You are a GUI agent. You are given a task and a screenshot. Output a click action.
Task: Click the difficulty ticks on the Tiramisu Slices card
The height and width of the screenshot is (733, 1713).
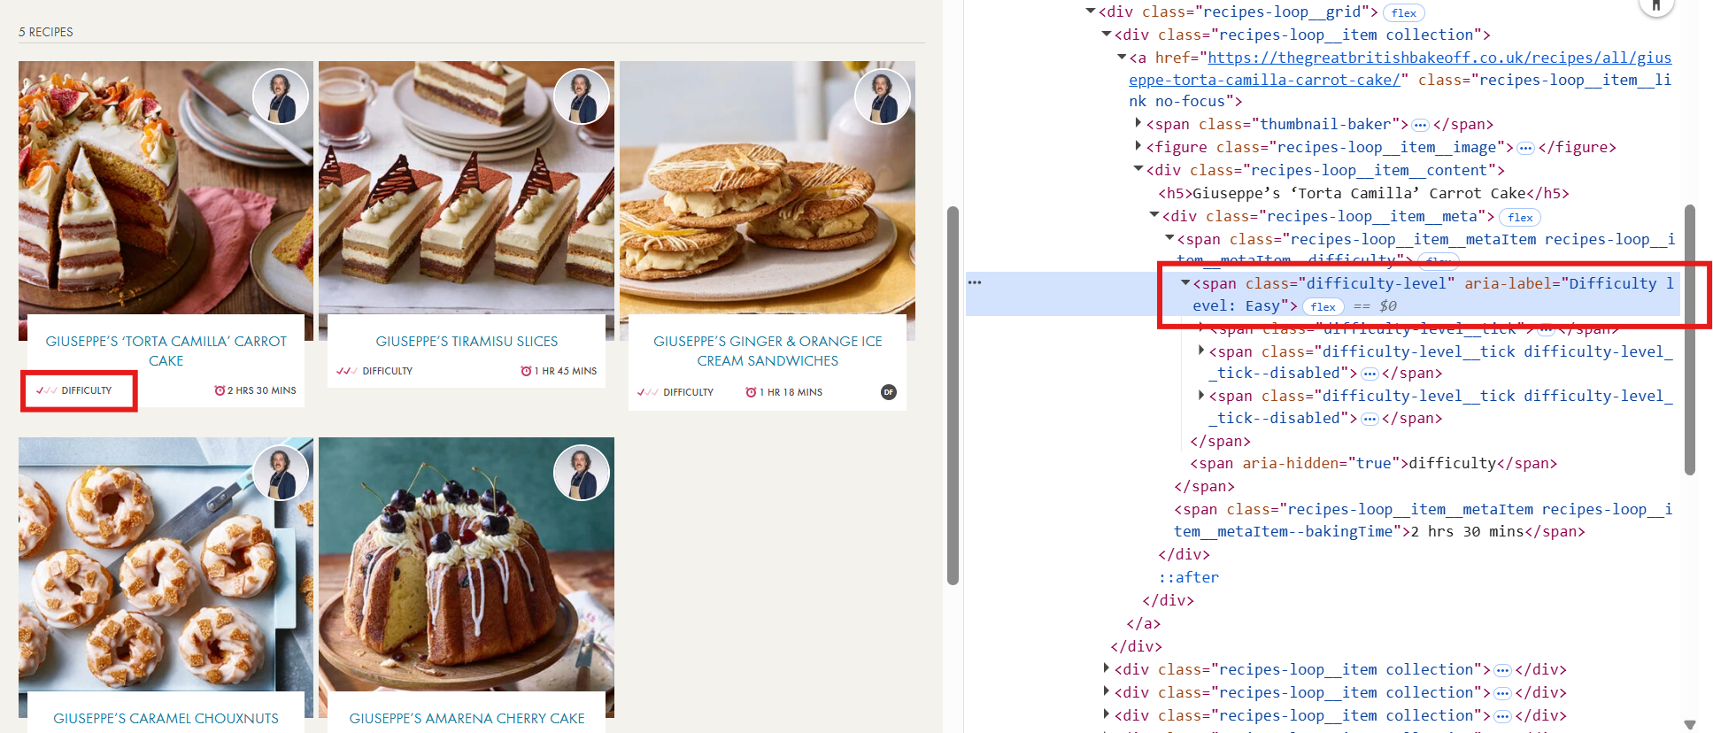click(347, 371)
